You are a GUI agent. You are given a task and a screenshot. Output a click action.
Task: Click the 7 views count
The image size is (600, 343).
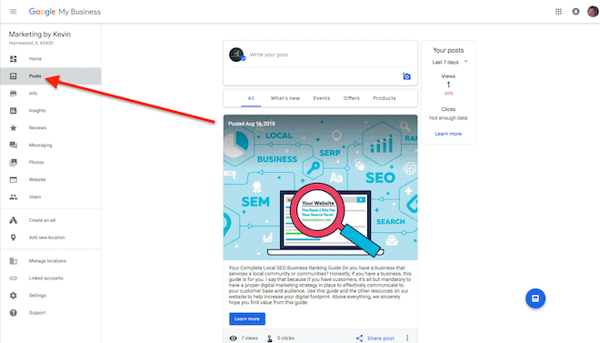[249, 338]
